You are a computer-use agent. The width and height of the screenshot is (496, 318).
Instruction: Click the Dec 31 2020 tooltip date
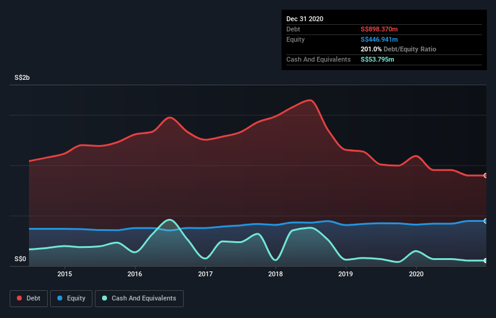(x=304, y=19)
